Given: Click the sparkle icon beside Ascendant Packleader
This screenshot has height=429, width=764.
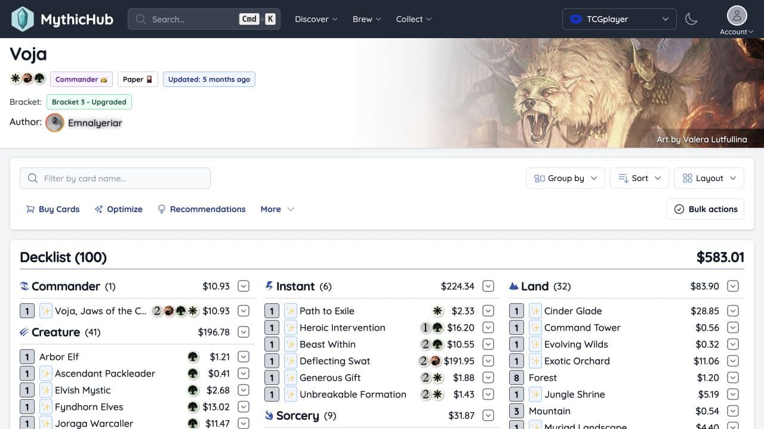Looking at the screenshot, I should (46, 374).
